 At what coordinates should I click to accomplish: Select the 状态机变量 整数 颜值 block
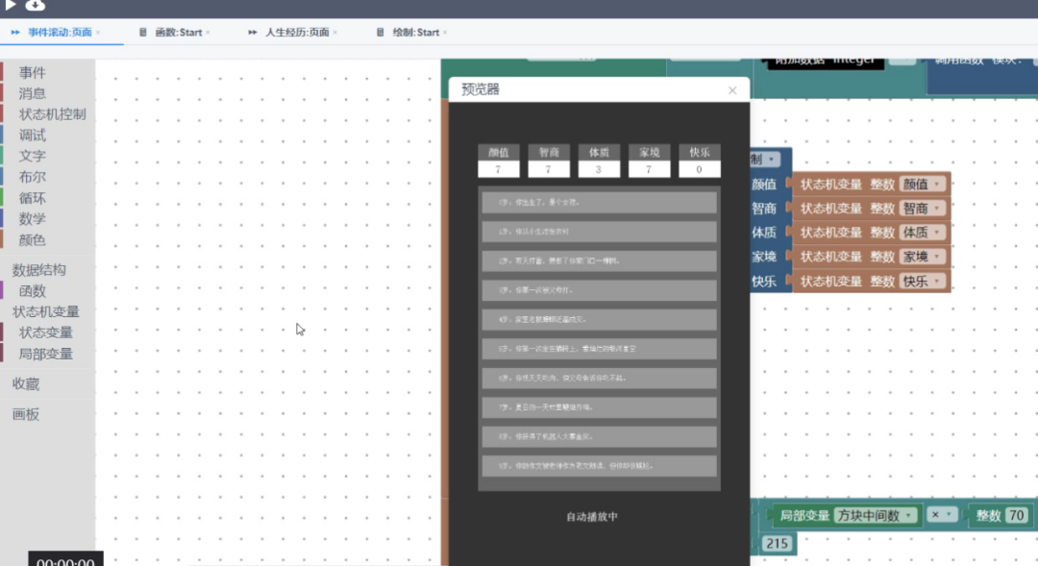tap(871, 185)
